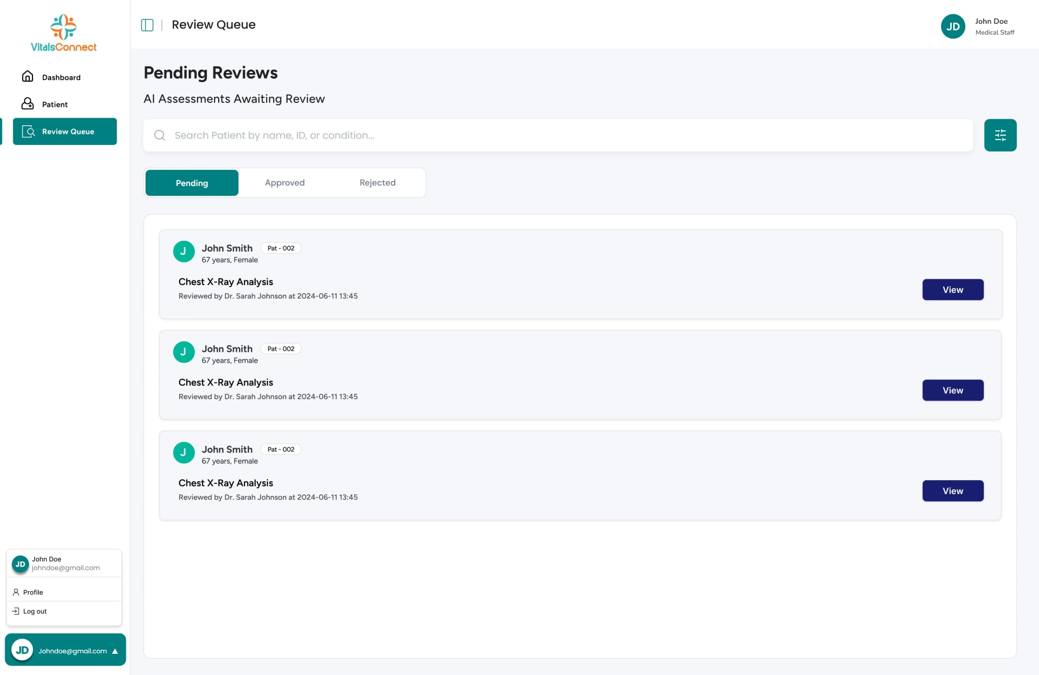Click Pending Reviews heading
The height and width of the screenshot is (675, 1039).
coord(210,73)
